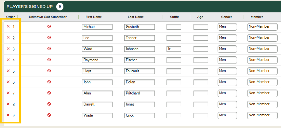Open Gender dropdown for Ward Johnson
Screen dimensions: 281x128
click(227, 49)
